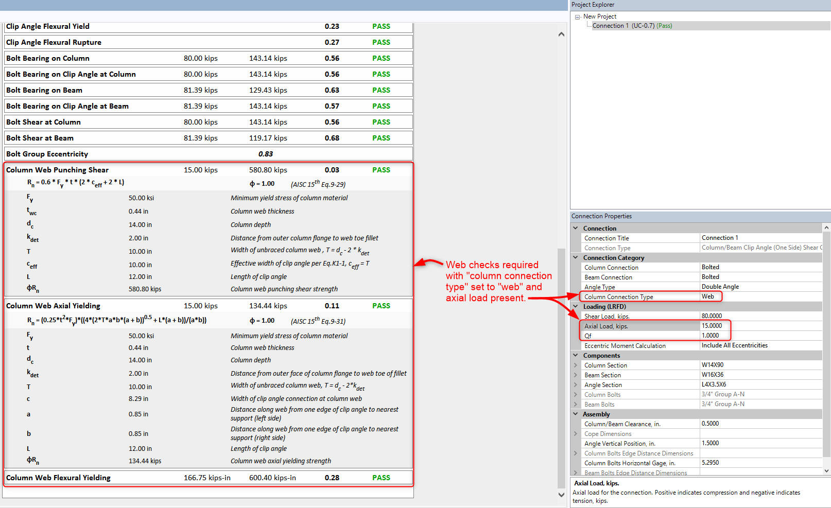
Task: Collapse the Assembly section
Action: click(575, 414)
